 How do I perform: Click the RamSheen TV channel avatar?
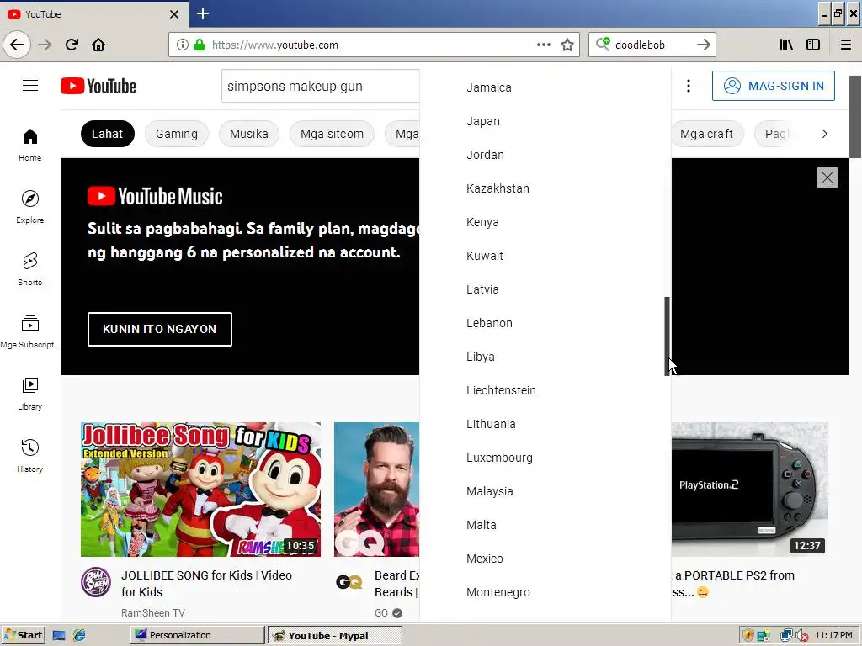(x=96, y=582)
